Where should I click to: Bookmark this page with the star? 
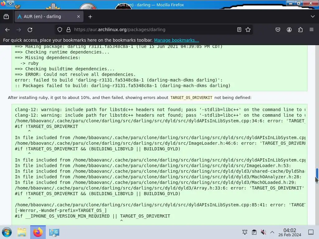click(x=248, y=30)
